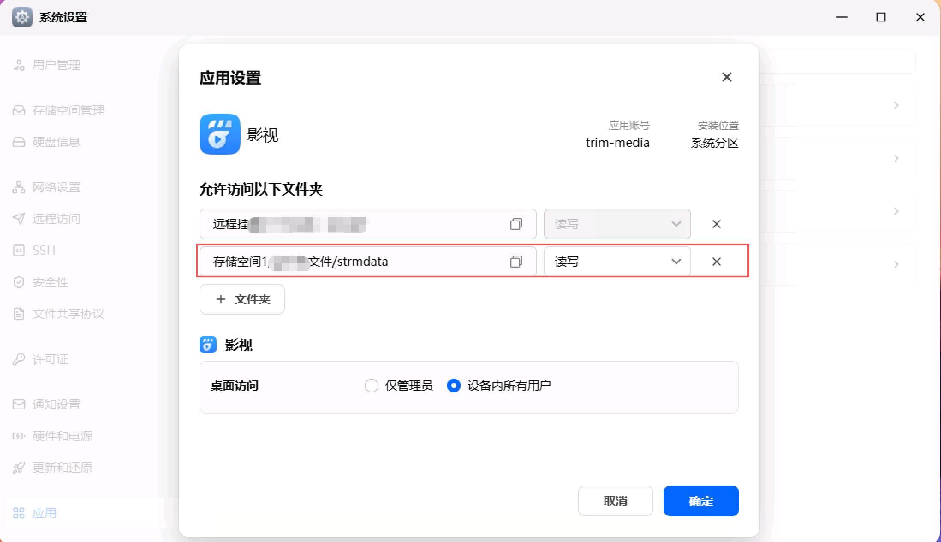Remove the strmdata folder entry with X
941x542 pixels.
tap(716, 262)
